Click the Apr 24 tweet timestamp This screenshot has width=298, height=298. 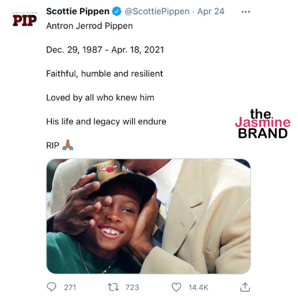pos(211,11)
